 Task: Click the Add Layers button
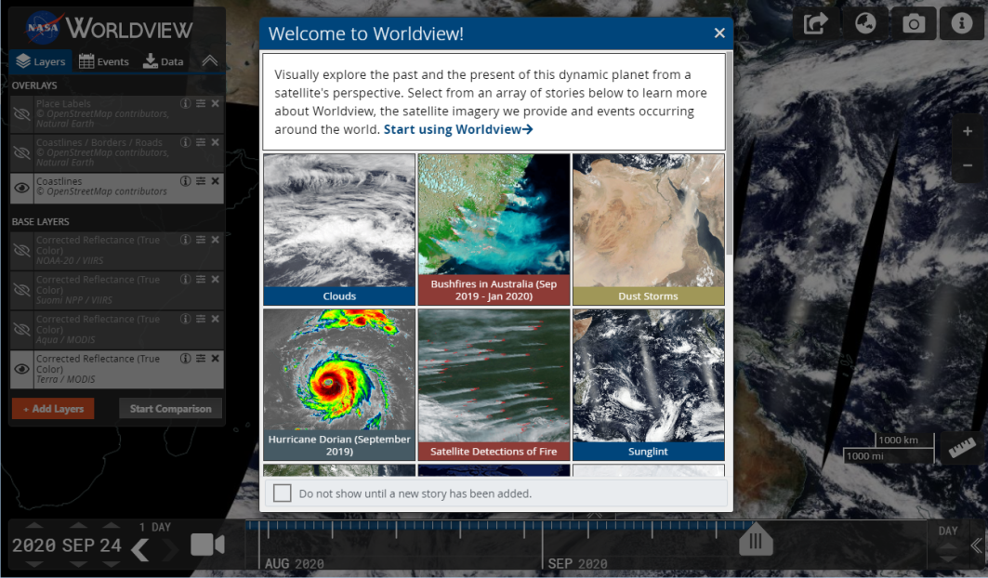click(x=53, y=409)
